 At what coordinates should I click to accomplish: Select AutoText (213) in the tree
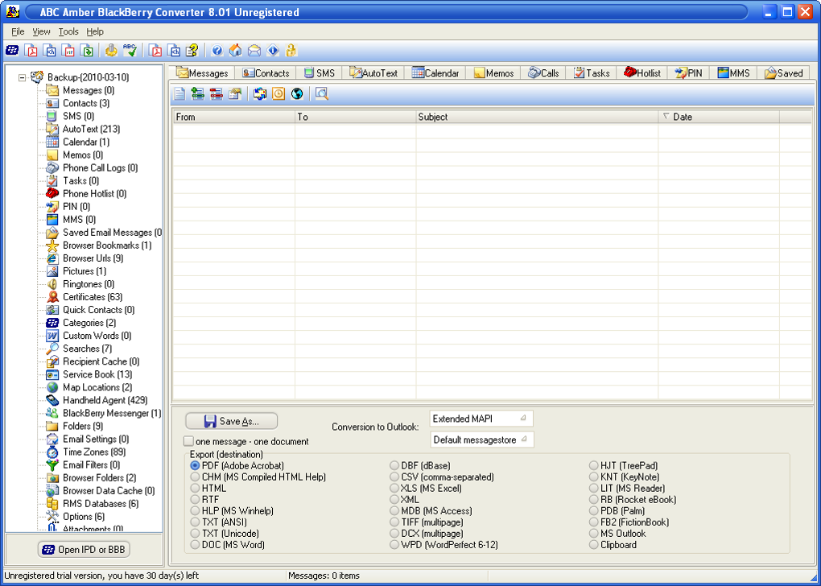point(91,129)
